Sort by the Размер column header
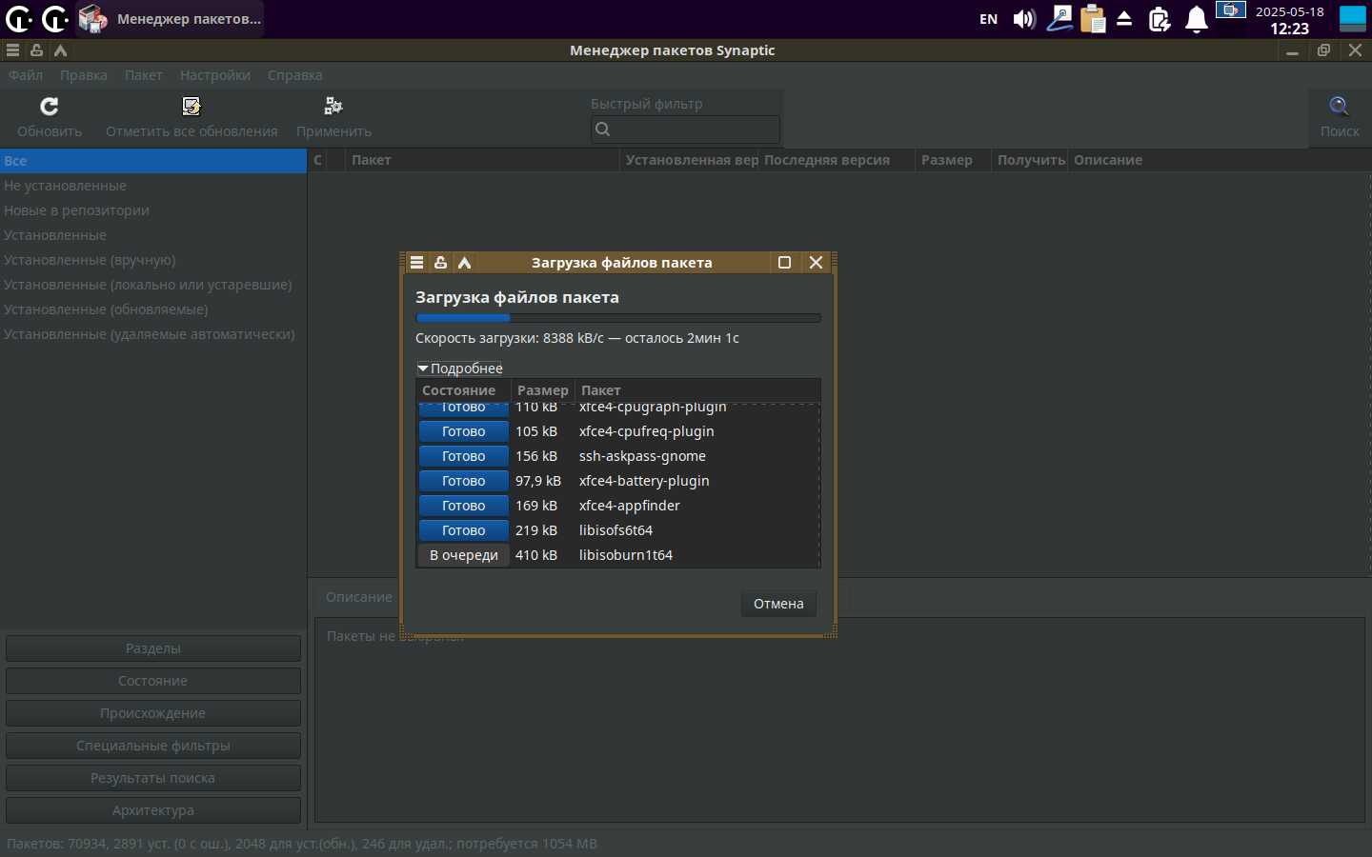 coord(946,160)
